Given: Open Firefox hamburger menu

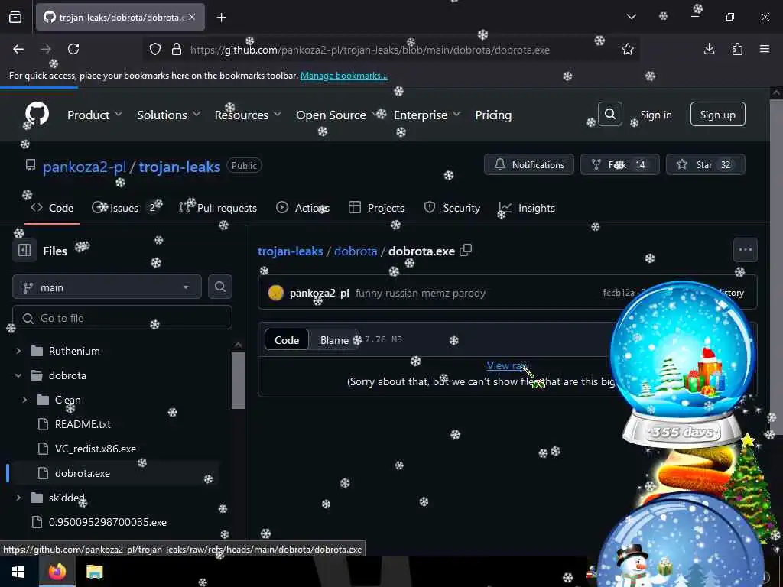Looking at the screenshot, I should click(x=765, y=49).
